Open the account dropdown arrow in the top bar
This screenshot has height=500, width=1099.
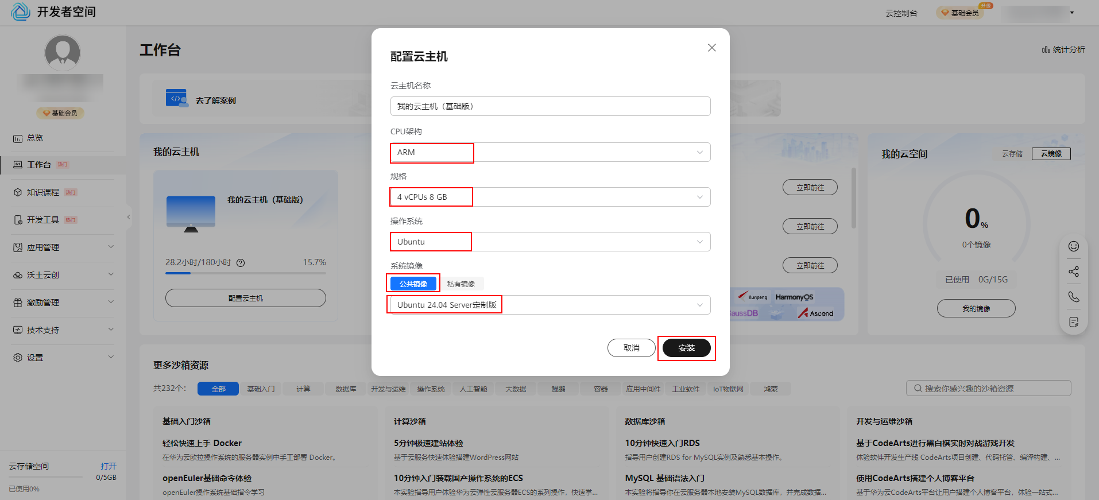click(1071, 13)
